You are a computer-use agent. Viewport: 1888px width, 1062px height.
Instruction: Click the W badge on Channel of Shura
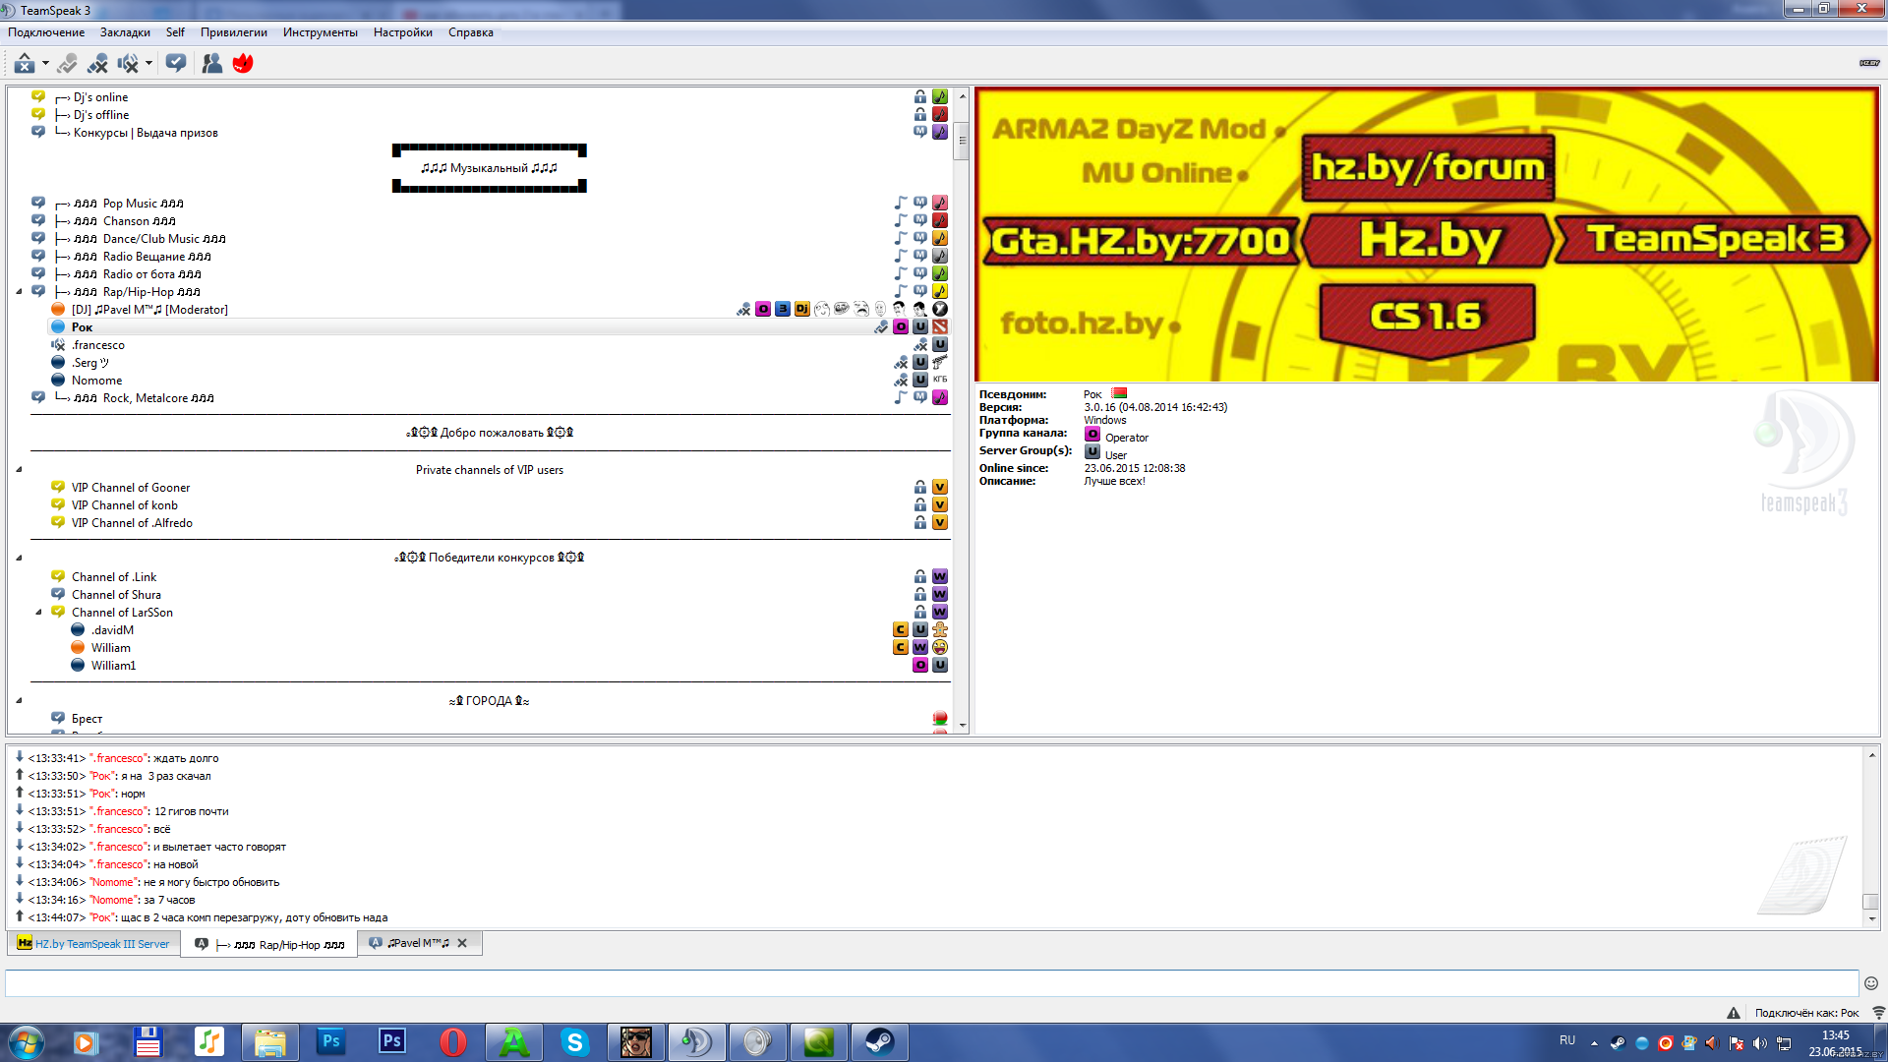[x=940, y=595]
